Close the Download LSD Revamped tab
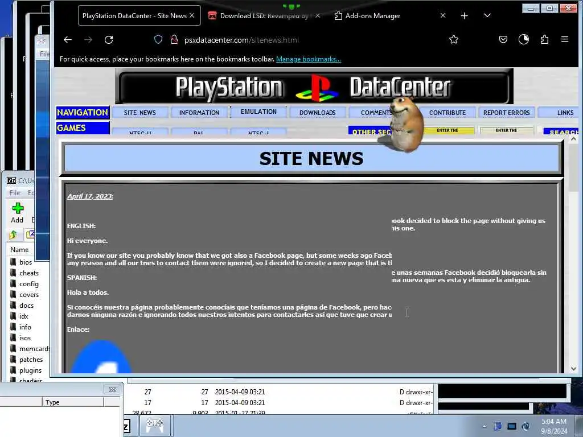This screenshot has width=583, height=437. coord(318,15)
